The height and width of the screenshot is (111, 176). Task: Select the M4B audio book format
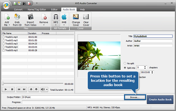[64, 18]
